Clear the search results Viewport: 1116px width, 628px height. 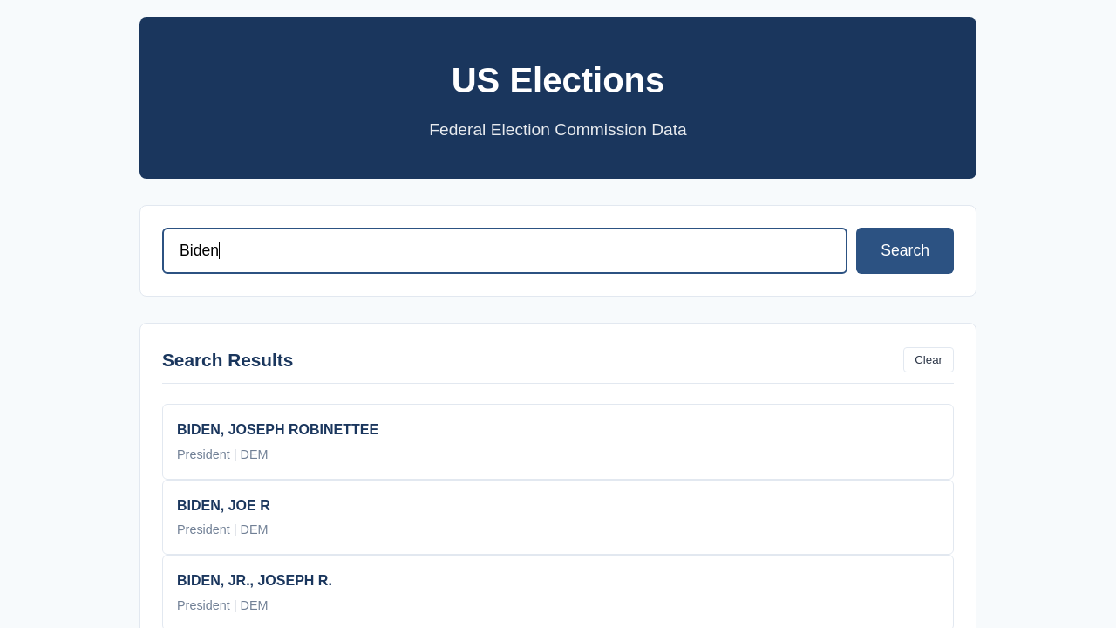pyautogui.click(x=928, y=359)
